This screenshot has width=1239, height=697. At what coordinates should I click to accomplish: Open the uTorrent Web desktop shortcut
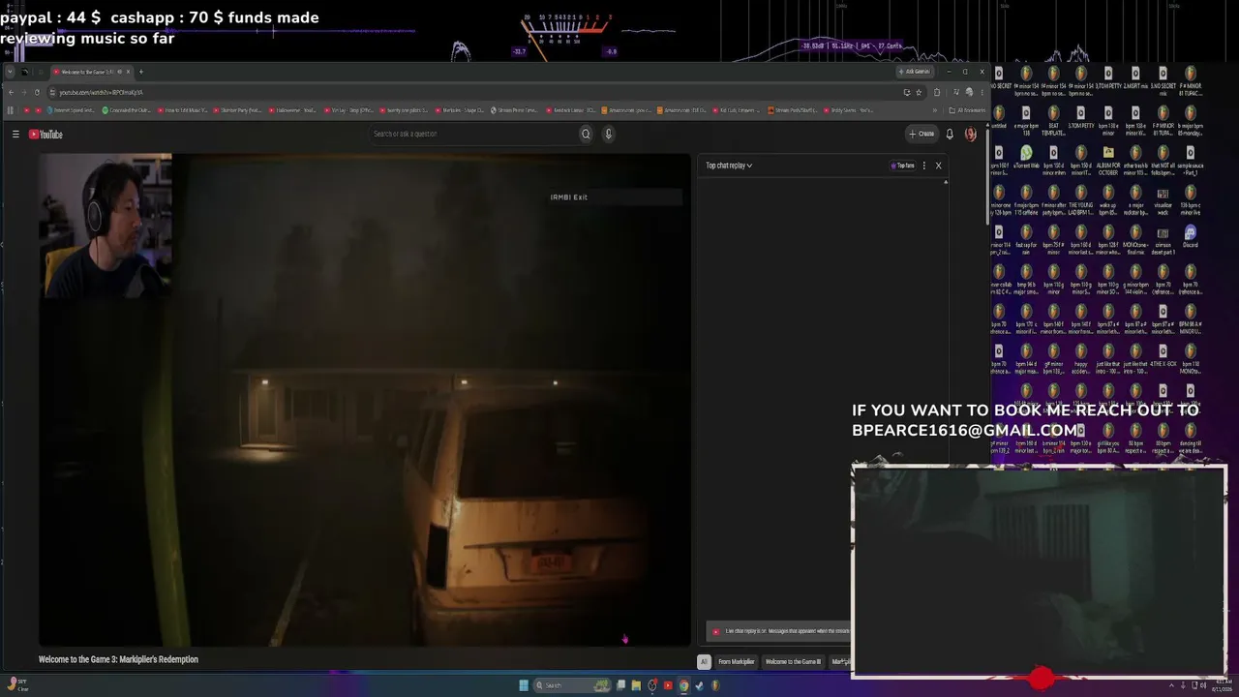[1026, 158]
